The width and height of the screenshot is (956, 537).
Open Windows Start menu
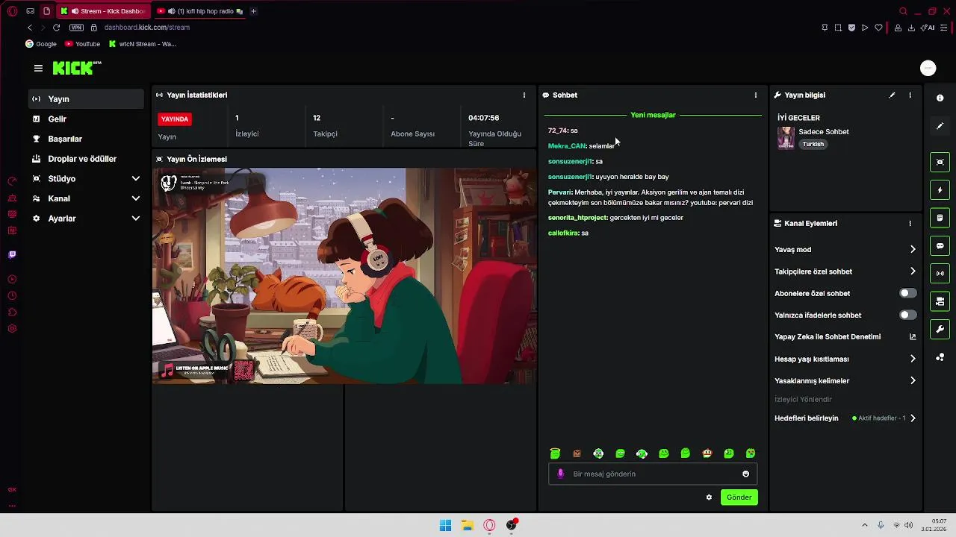[445, 525]
